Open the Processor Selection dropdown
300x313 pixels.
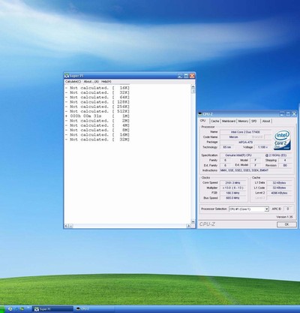pos(267,209)
